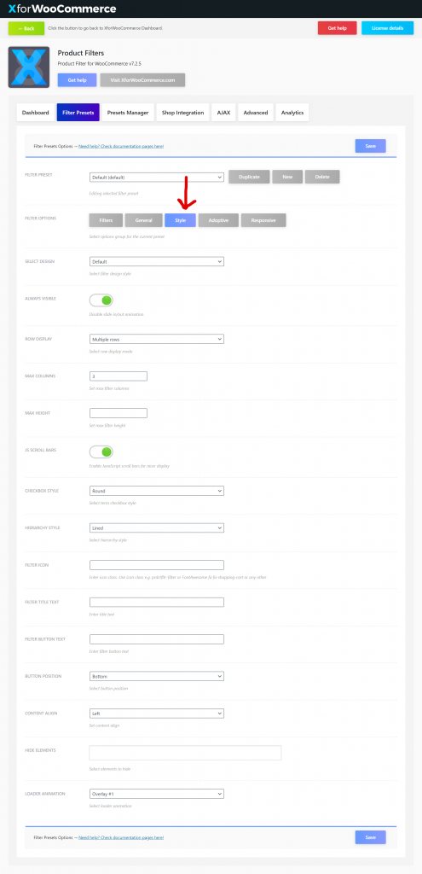422x874 pixels.
Task: Switch to the Presets Manager tab
Action: 128,113
